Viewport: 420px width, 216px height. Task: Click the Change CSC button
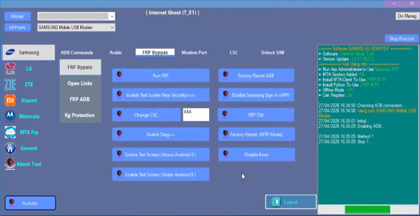click(x=146, y=115)
